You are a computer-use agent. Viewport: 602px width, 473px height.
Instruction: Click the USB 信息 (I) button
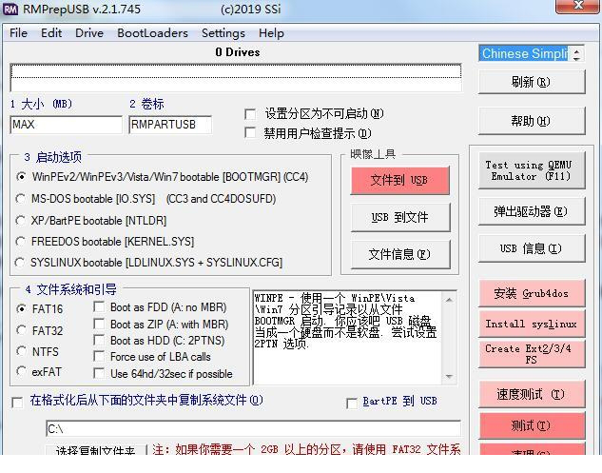tap(532, 248)
